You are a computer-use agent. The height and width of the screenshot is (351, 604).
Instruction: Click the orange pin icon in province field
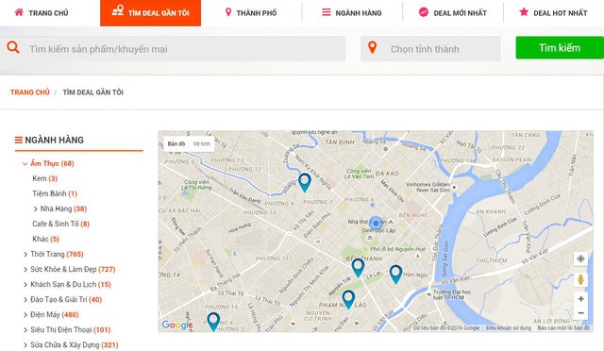pos(372,47)
